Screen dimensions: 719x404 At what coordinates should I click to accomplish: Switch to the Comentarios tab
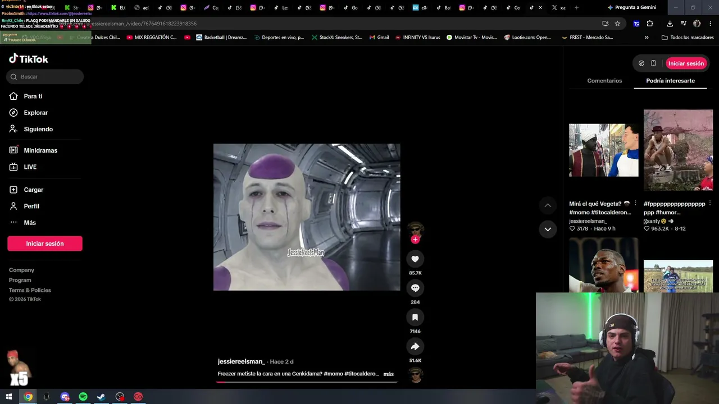[x=604, y=81]
